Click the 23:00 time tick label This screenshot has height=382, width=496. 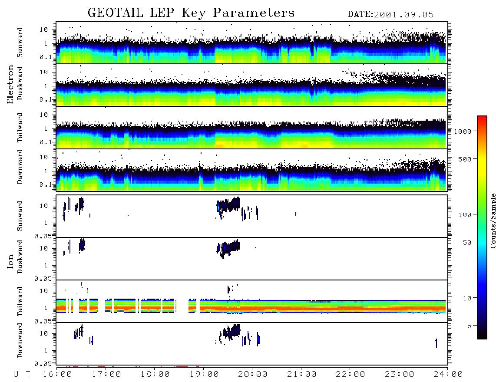(399, 374)
